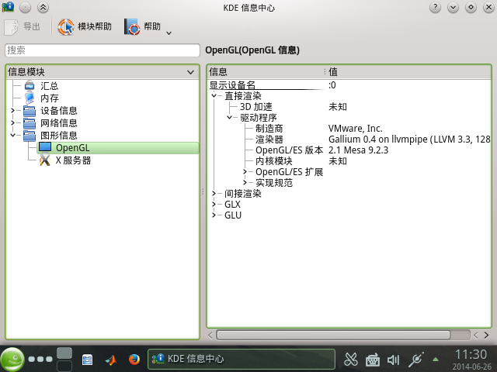497x372 pixels.
Task: Click the scroll right arrow at far end
Action: (x=486, y=335)
